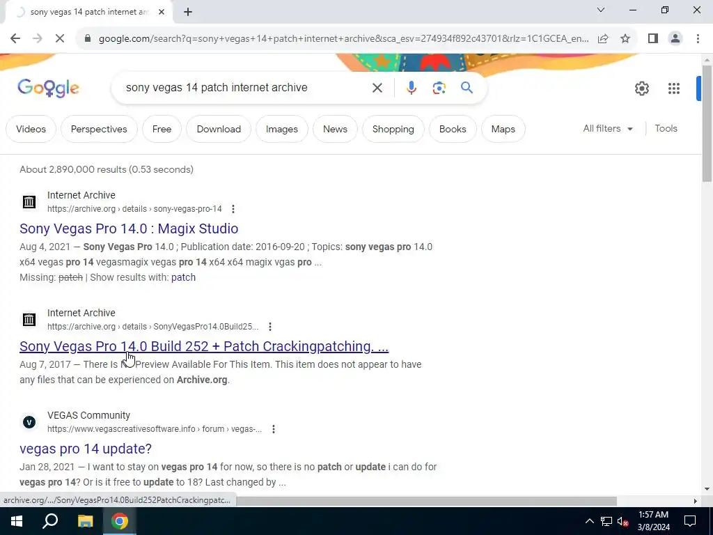Click the Google search text field
Image resolution: width=713 pixels, height=535 pixels.
pos(246,88)
